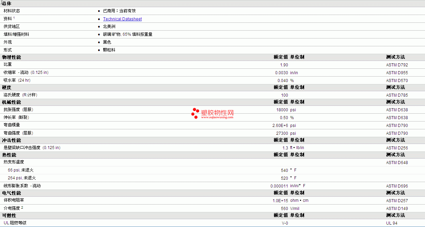Click ASTM D790 in the 弯曲模量 row

point(397,126)
